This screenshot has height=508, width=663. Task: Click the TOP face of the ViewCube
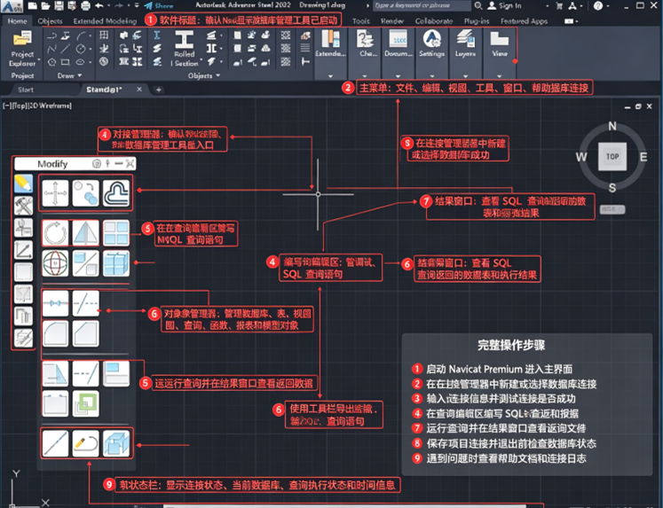pyautogui.click(x=612, y=157)
